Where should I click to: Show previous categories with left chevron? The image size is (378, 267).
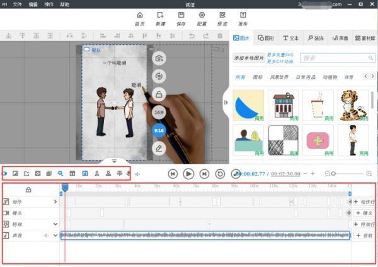pyautogui.click(x=365, y=76)
